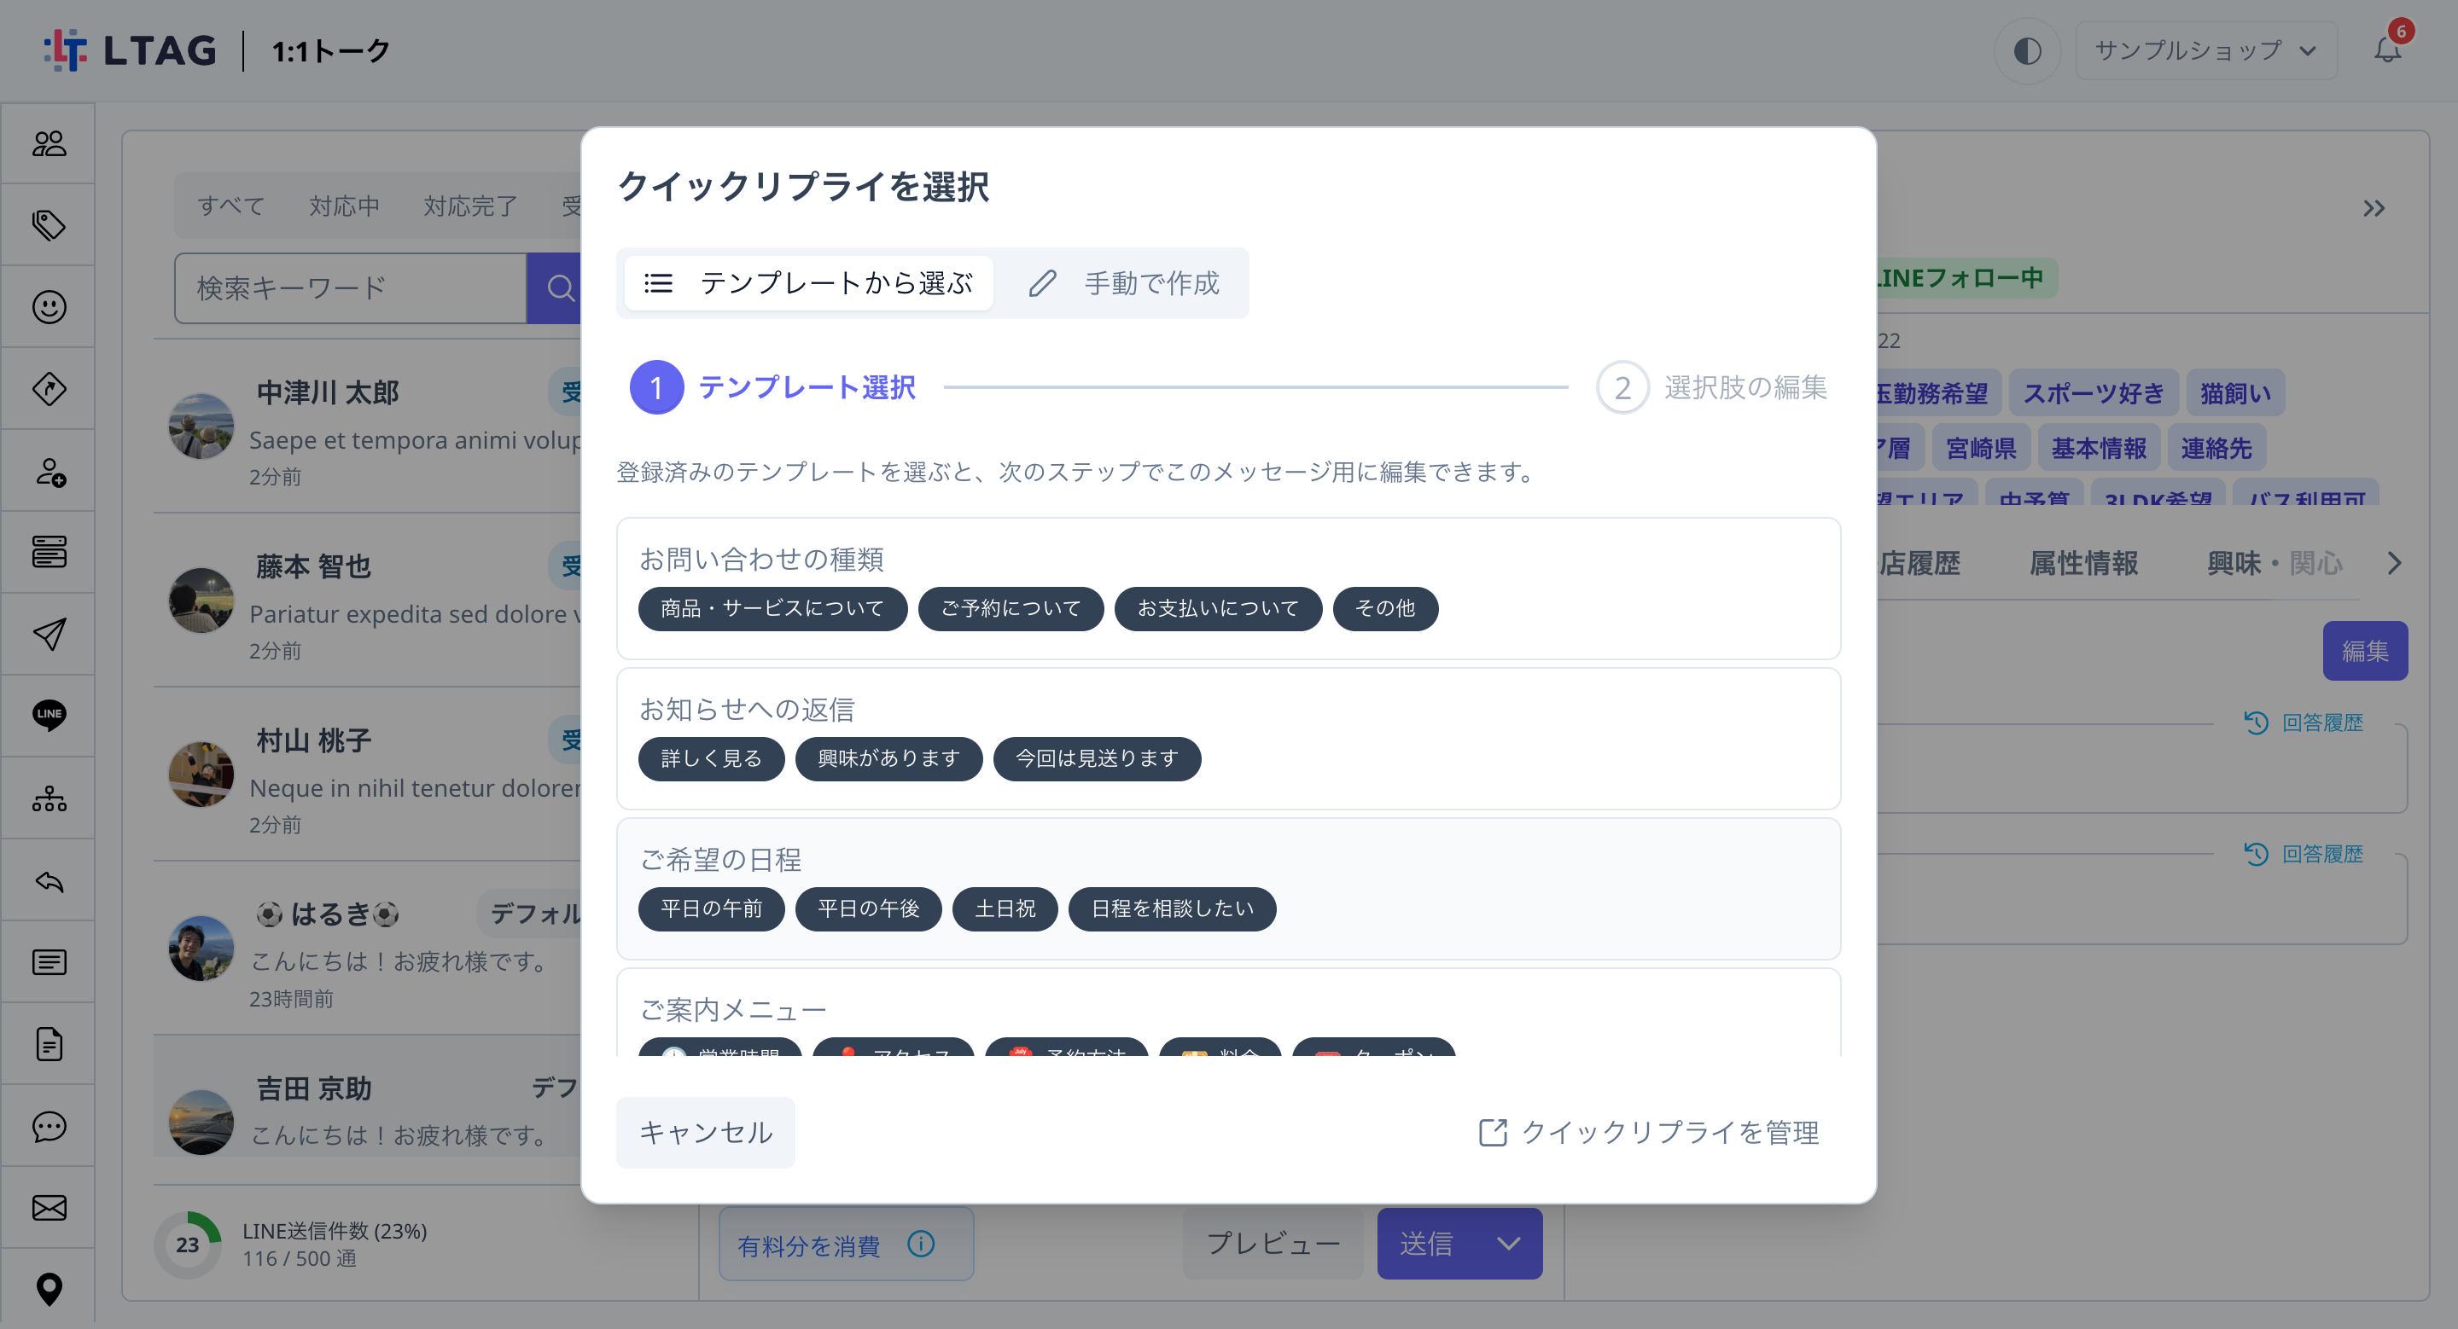The width and height of the screenshot is (2458, 1329).
Task: Select the 対応中 filter tab
Action: tap(345, 206)
